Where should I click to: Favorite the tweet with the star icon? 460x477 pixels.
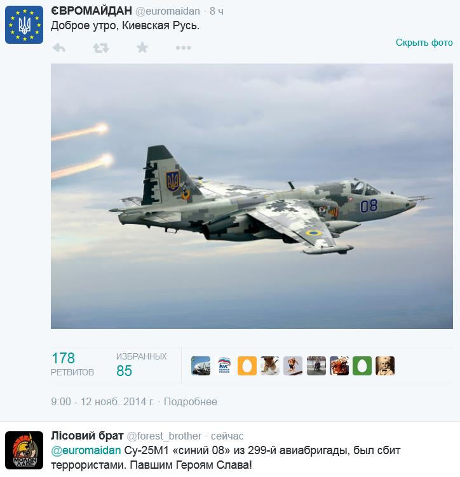click(x=142, y=48)
